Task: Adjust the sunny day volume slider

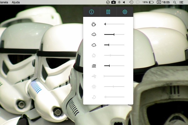Action: pos(114,87)
